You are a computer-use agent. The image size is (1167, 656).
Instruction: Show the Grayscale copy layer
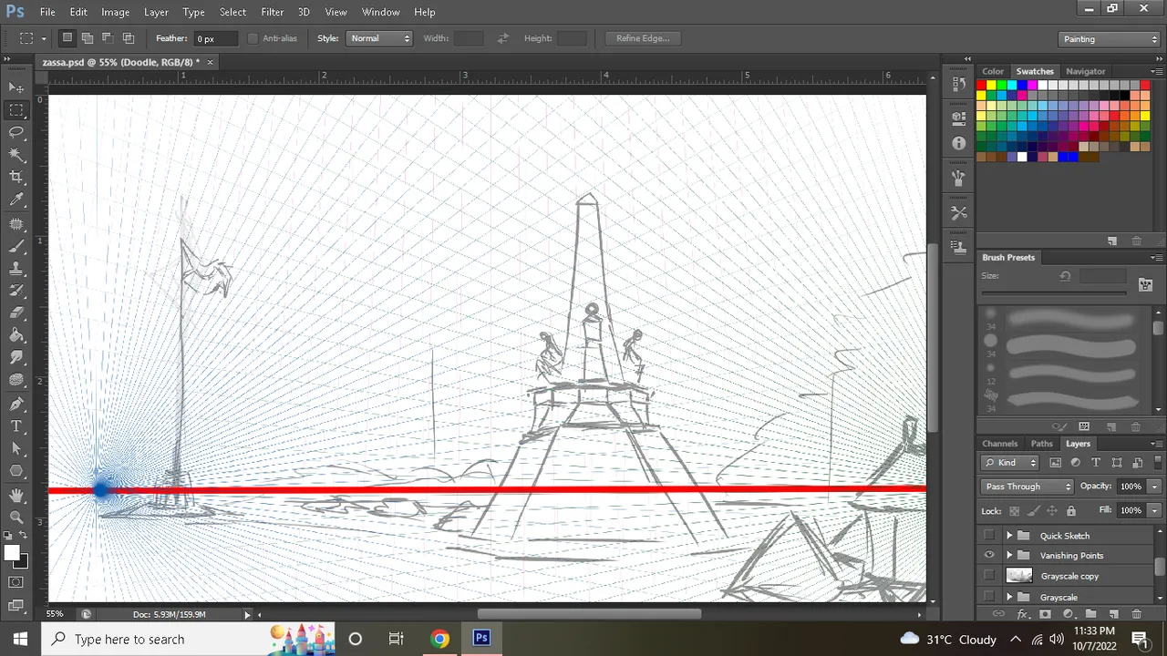click(x=989, y=576)
